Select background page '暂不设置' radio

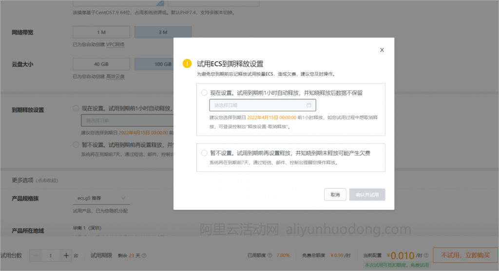click(x=76, y=145)
